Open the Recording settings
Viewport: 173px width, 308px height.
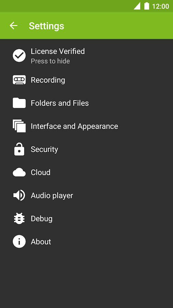coord(86,80)
